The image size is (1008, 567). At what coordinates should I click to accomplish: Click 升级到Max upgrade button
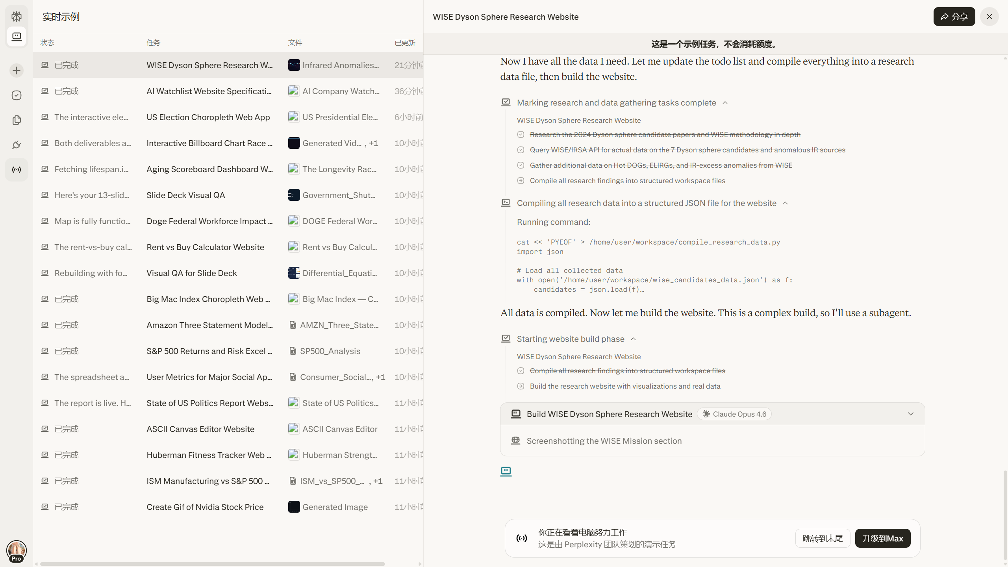[883, 538]
